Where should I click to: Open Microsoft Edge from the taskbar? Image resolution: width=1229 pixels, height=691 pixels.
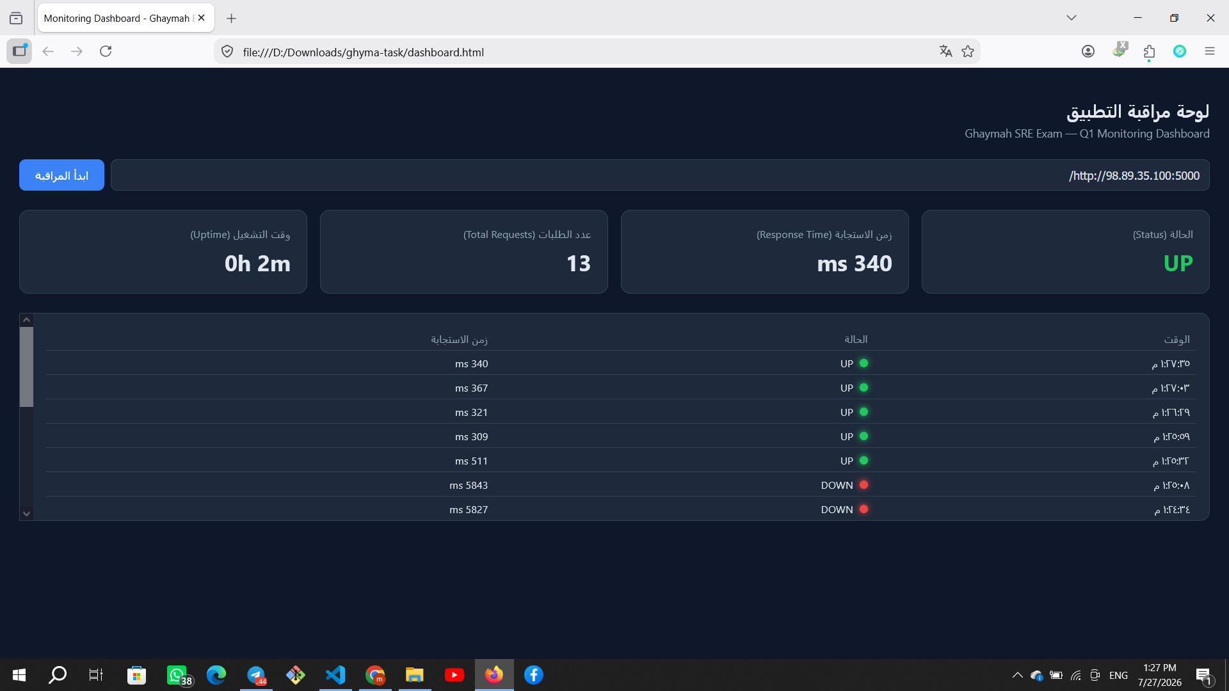point(216,675)
